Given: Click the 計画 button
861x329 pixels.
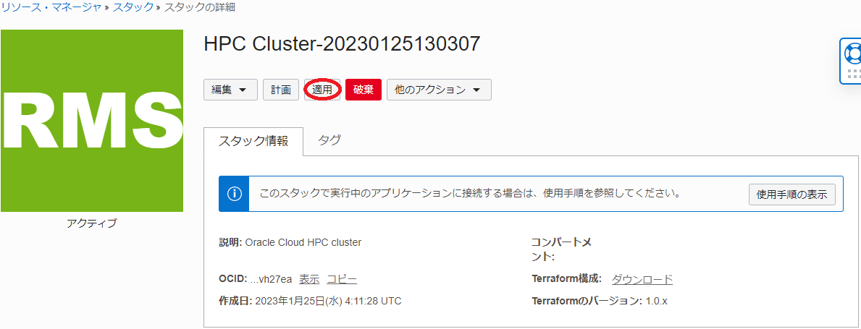Looking at the screenshot, I should (x=280, y=90).
